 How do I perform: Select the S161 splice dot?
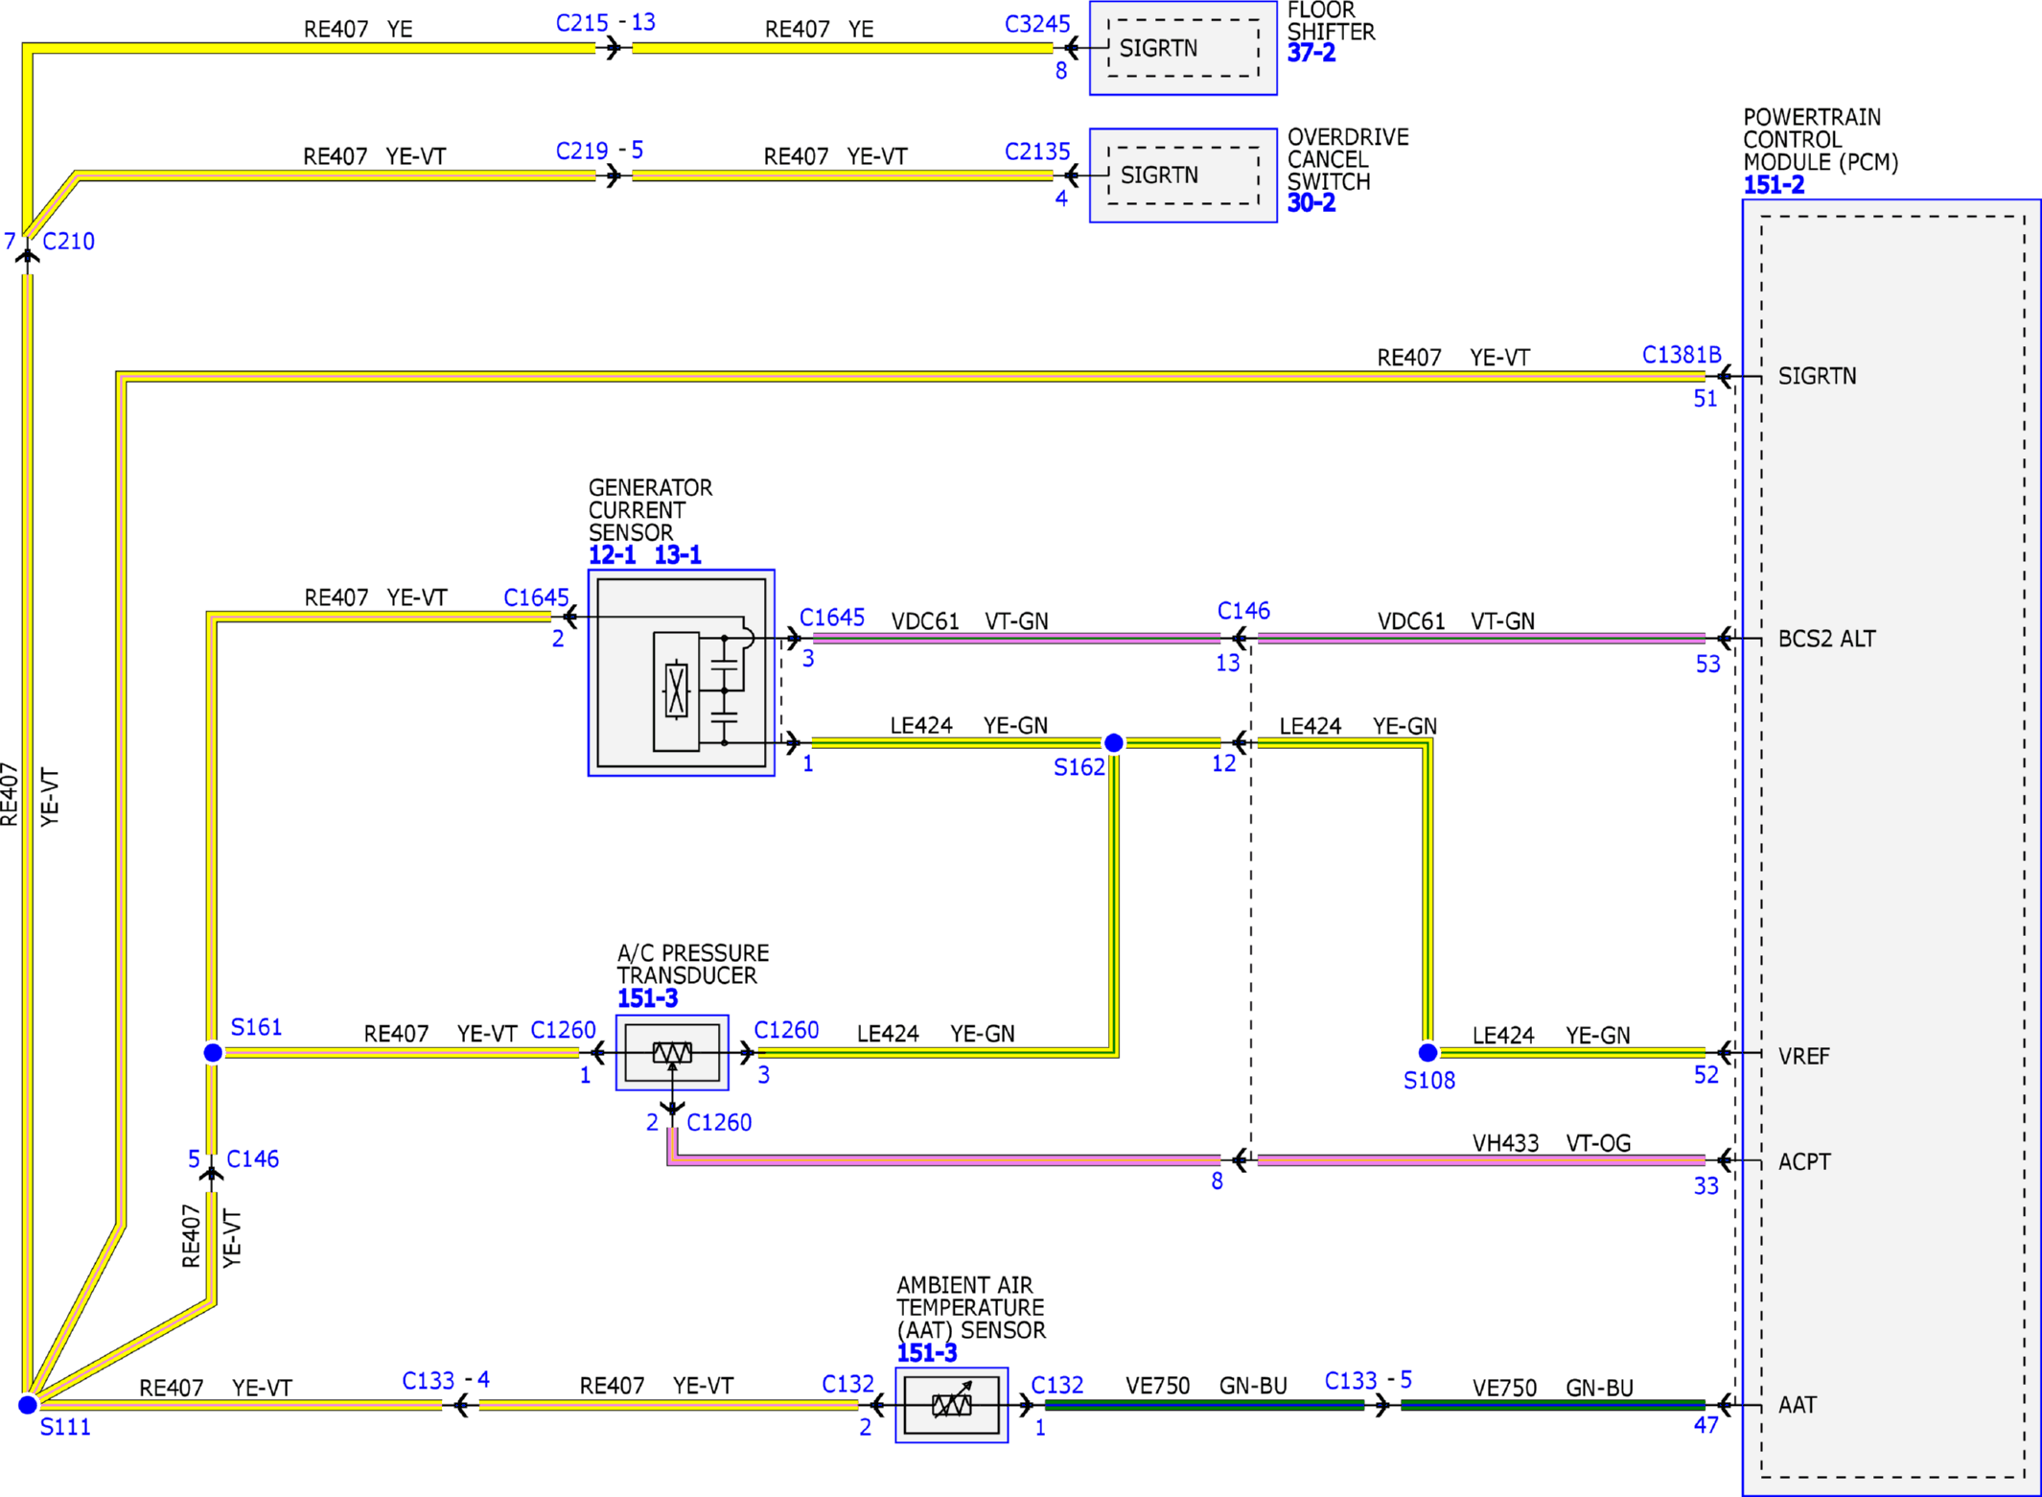(x=213, y=1053)
